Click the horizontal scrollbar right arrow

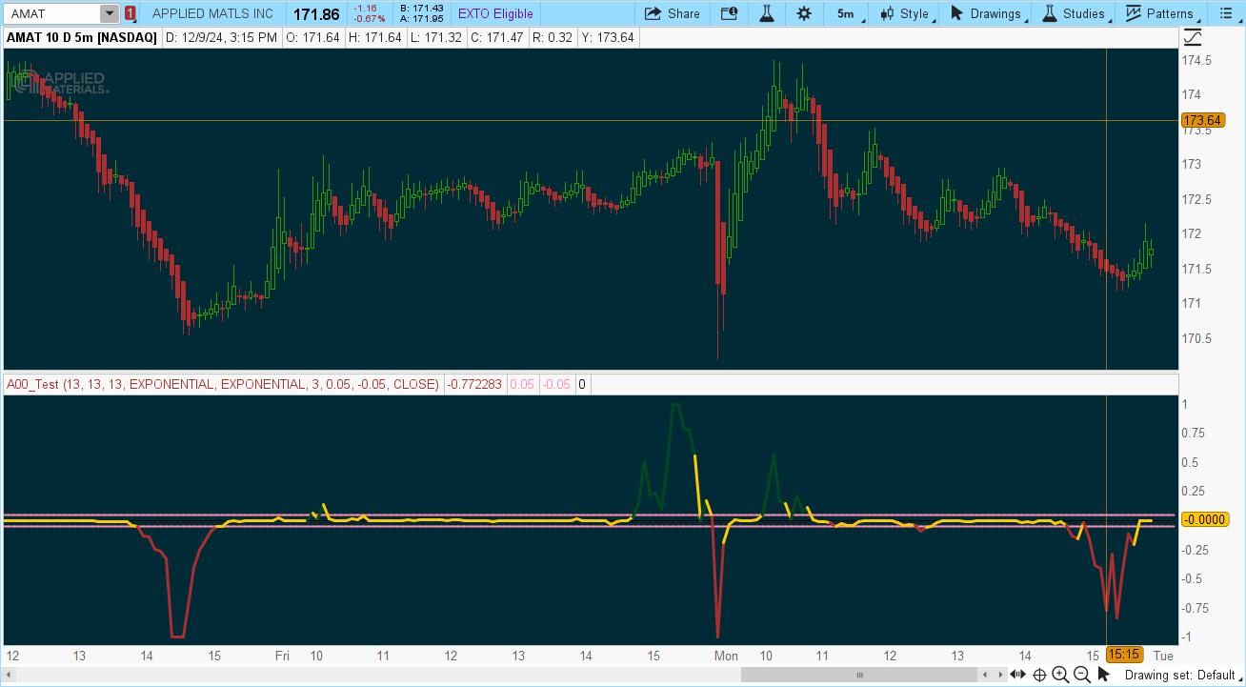click(1000, 675)
